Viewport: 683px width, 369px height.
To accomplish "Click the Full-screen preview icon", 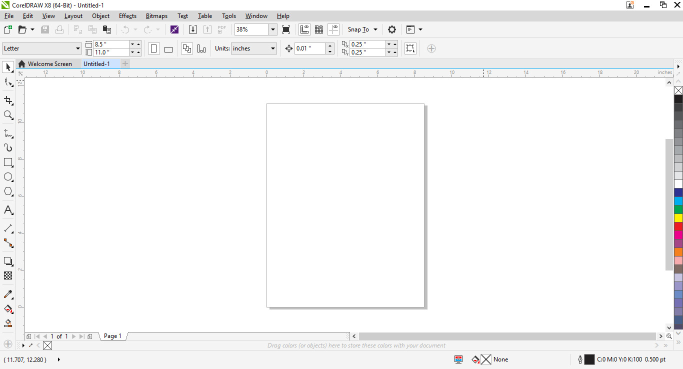I will 286,29.
